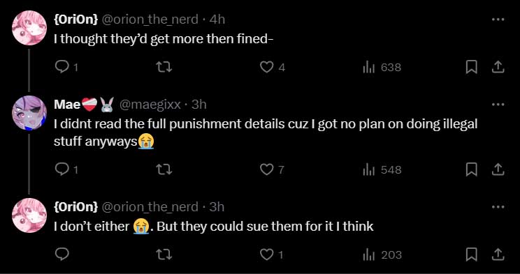The height and width of the screenshot is (274, 520).
Task: Share OriOn's first tweet
Action: pyautogui.click(x=498, y=68)
